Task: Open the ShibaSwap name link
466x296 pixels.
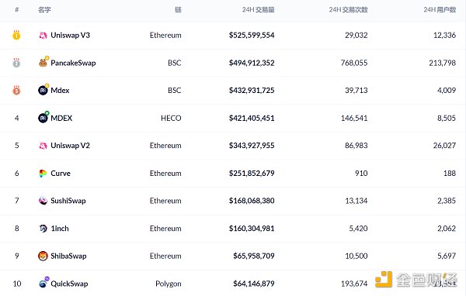Action: (68, 256)
